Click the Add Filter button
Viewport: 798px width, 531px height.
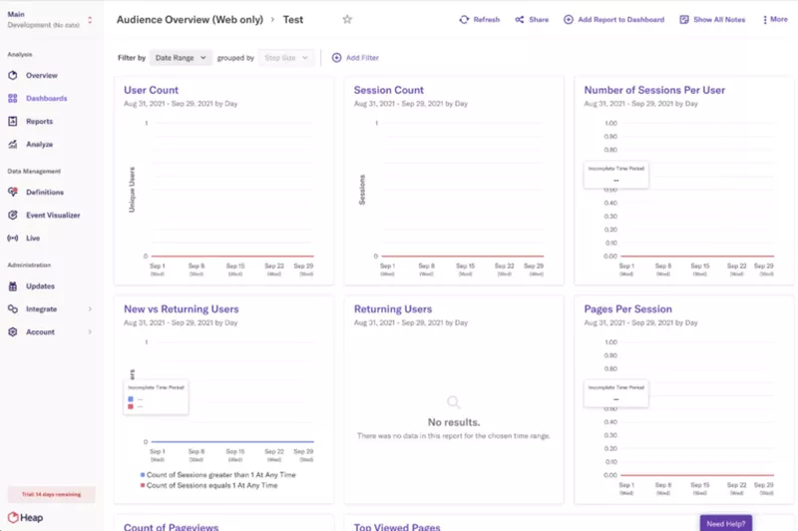click(x=355, y=58)
